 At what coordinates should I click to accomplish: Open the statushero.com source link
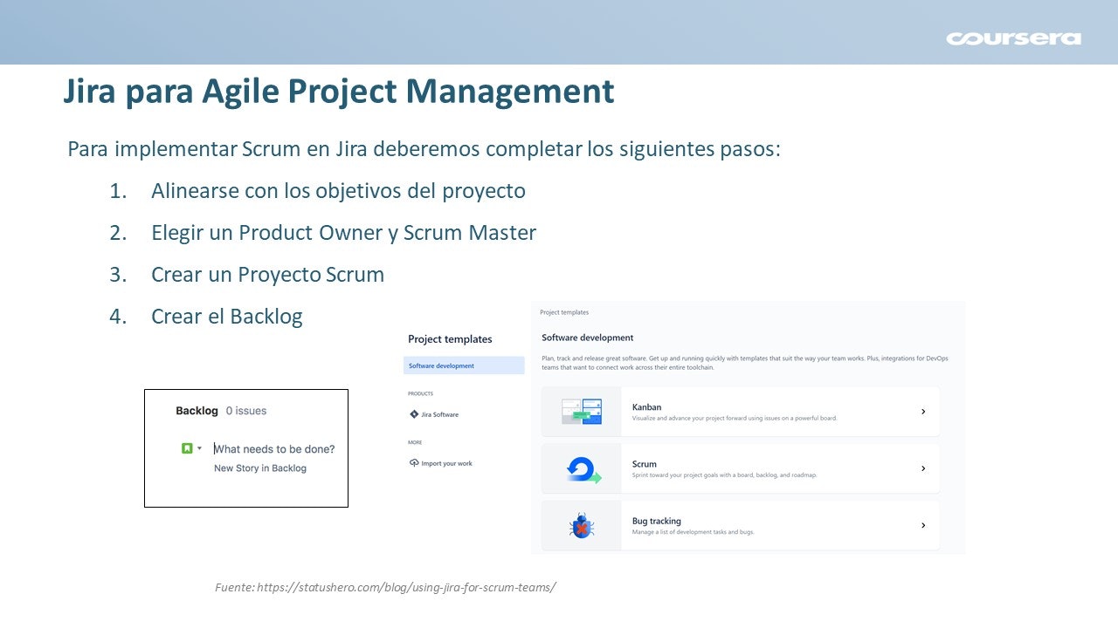[x=406, y=587]
